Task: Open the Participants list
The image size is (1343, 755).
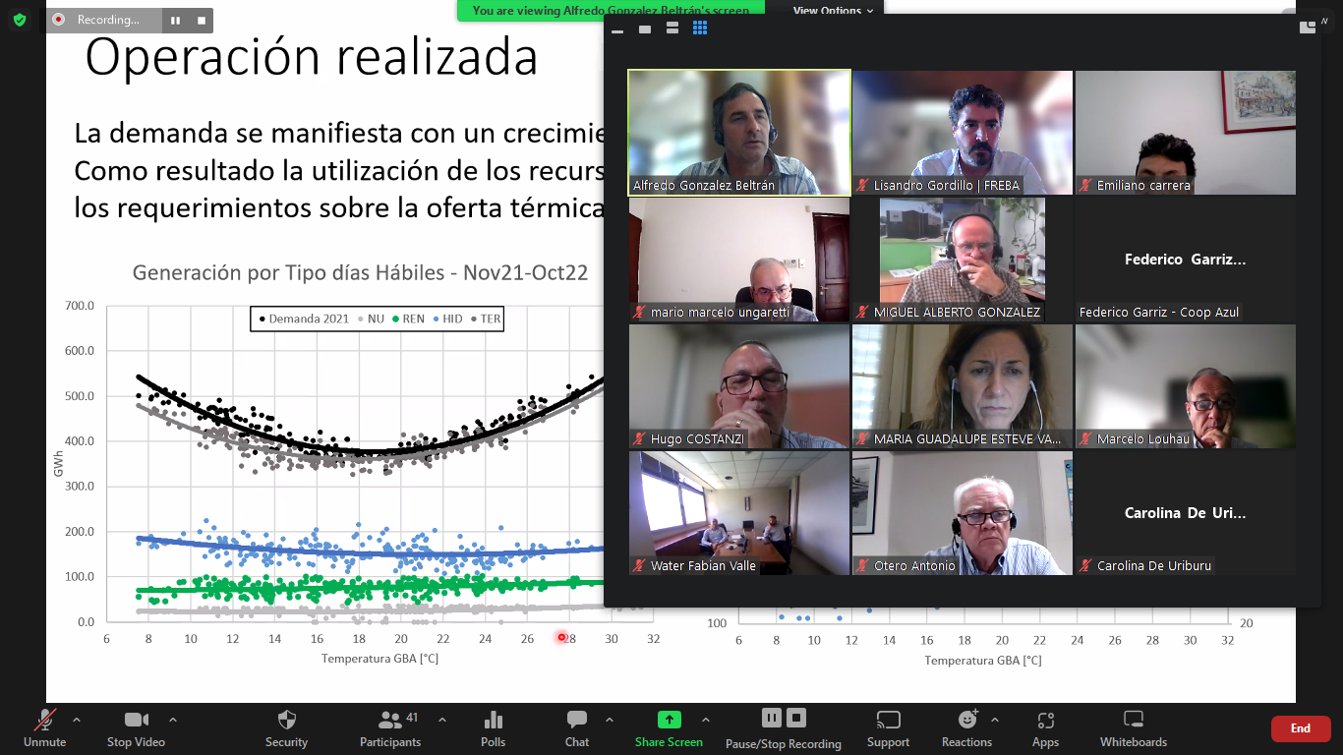Action: tap(389, 727)
